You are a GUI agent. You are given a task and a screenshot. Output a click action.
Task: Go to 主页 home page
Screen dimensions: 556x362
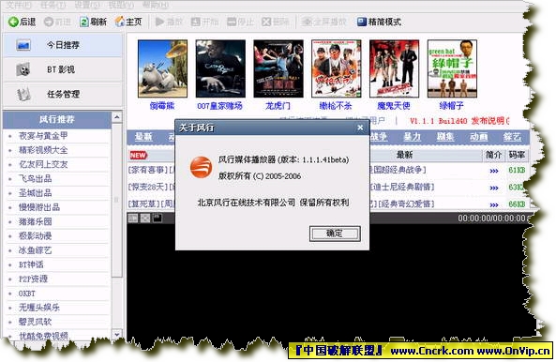128,22
